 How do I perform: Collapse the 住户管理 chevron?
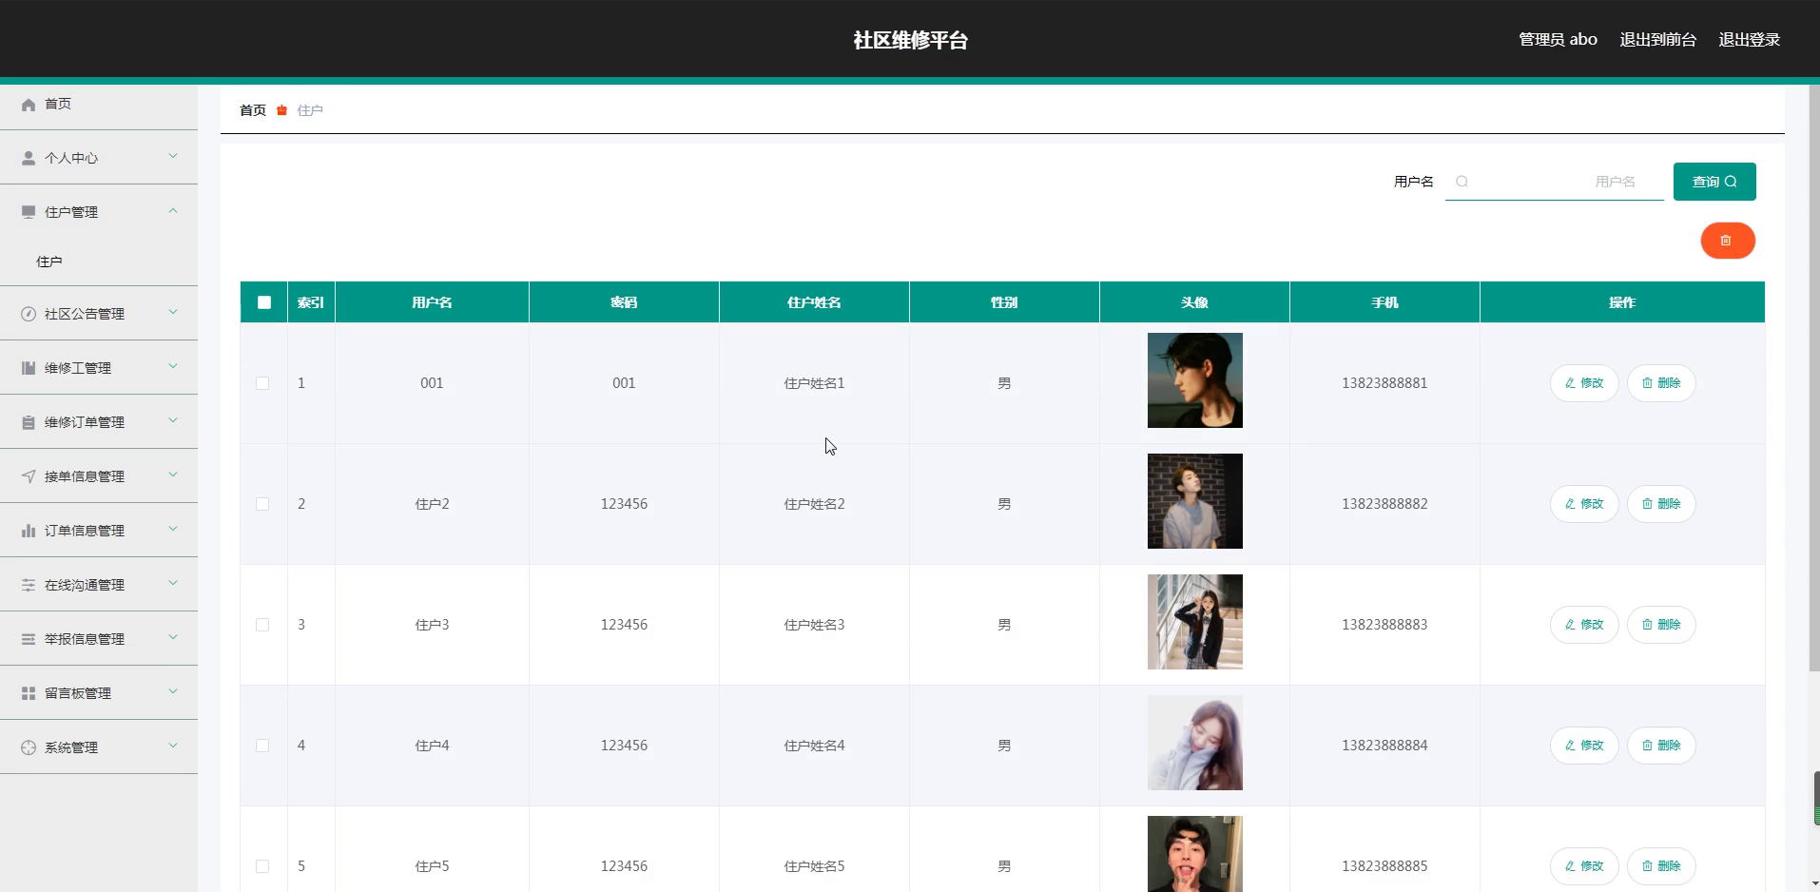coord(173,210)
